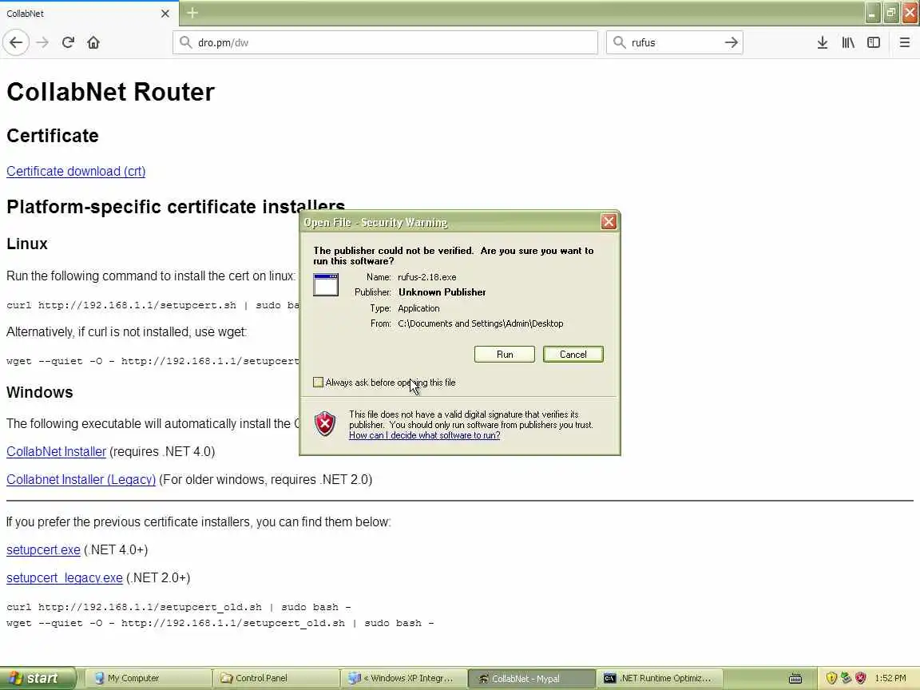
Task: Click the Safely Remove Hardware tray icon
Action: pyautogui.click(x=846, y=678)
